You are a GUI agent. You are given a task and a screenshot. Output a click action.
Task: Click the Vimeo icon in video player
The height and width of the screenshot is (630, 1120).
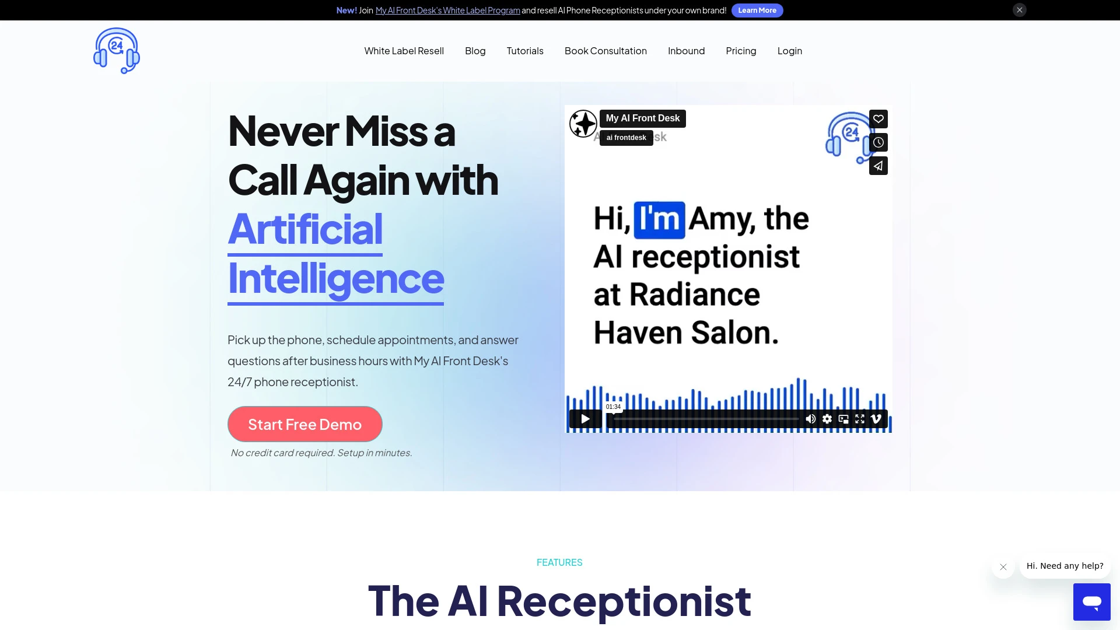coord(876,418)
